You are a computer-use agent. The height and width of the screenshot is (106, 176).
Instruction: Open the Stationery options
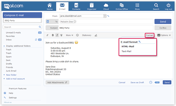click(87, 35)
